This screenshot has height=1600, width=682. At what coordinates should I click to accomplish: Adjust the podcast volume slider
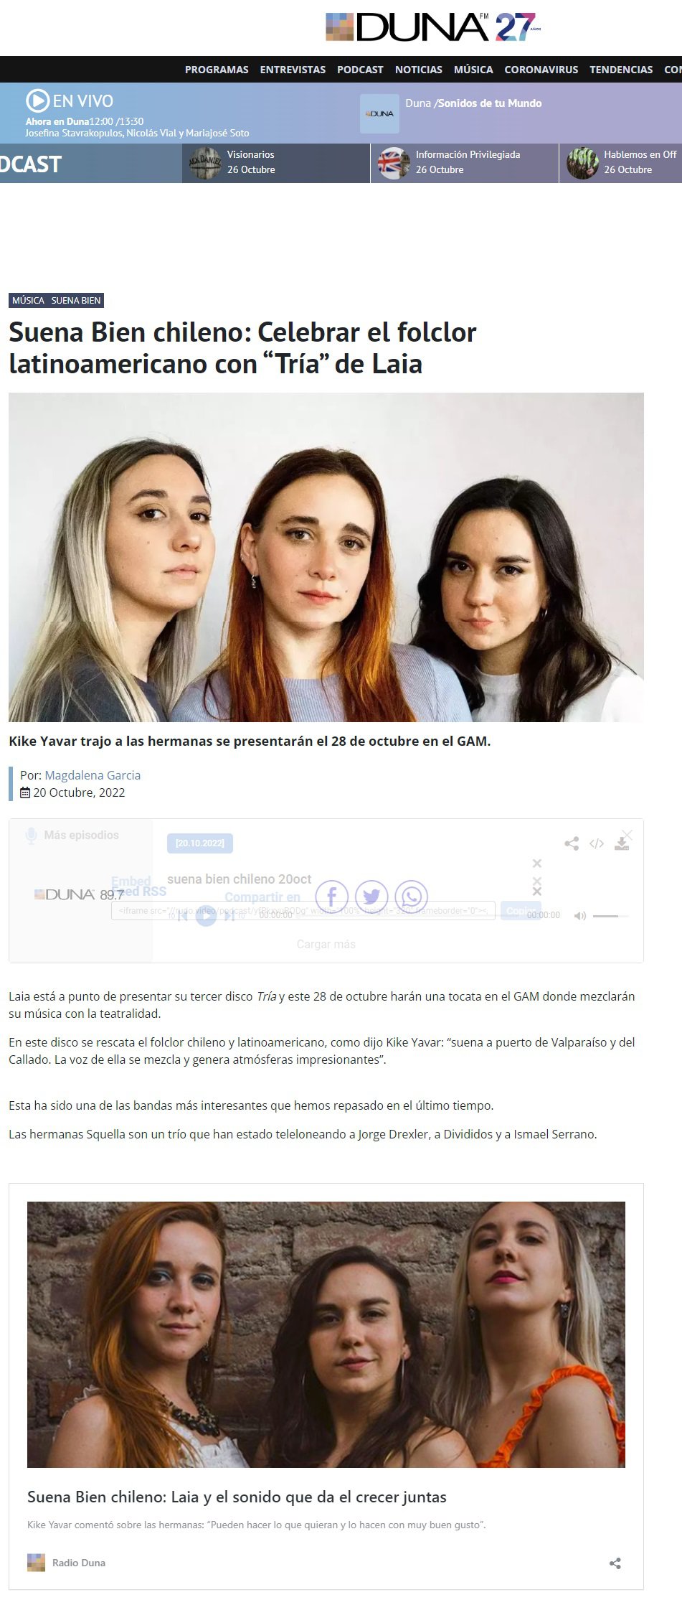(x=611, y=916)
